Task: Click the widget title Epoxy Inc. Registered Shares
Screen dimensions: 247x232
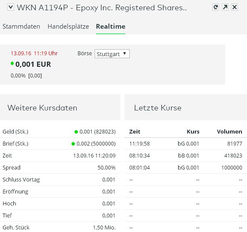Action: coord(131,8)
